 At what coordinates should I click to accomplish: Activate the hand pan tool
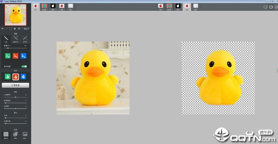click(15, 28)
